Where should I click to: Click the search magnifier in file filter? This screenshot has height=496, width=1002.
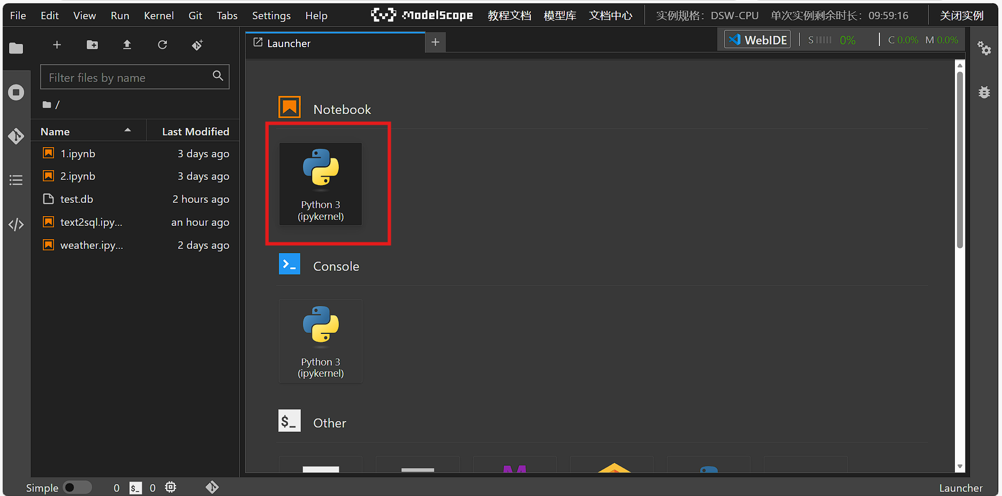(x=218, y=76)
